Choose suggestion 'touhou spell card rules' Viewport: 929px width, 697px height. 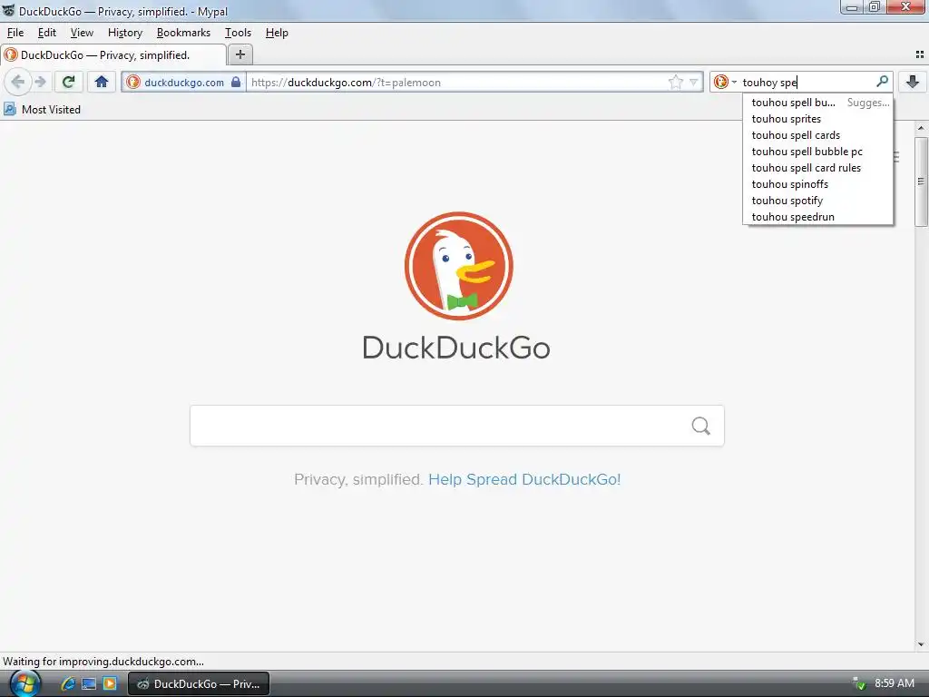(x=818, y=168)
